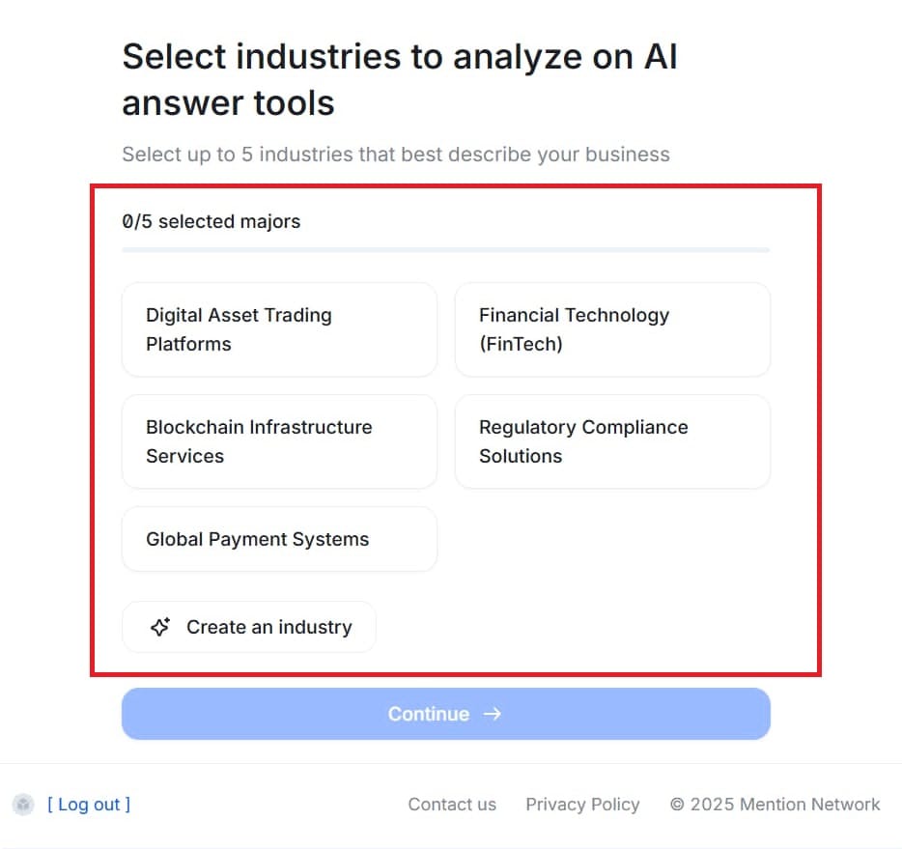Select the Blockchain Infrastructure Services industry

pos(279,441)
